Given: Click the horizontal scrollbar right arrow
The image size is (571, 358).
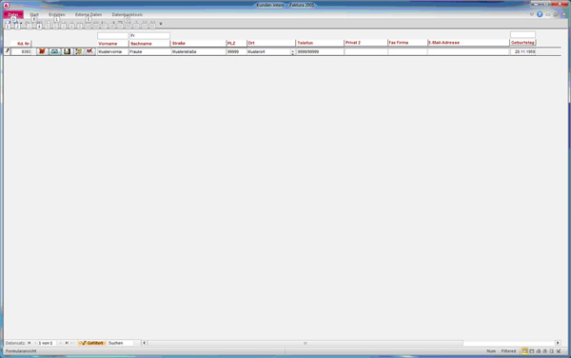Looking at the screenshot, I should click(x=558, y=343).
